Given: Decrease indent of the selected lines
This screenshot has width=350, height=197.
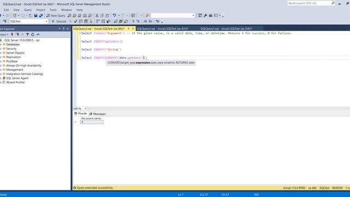Looking at the screenshot, I should (145, 21).
